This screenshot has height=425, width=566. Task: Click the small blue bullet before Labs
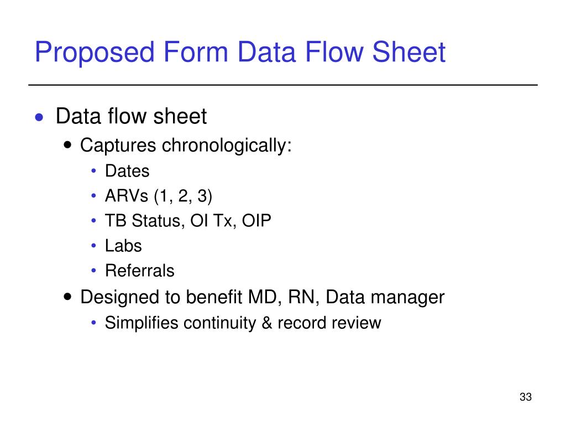point(94,246)
